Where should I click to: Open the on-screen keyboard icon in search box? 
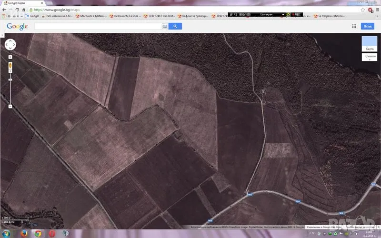tap(165, 27)
